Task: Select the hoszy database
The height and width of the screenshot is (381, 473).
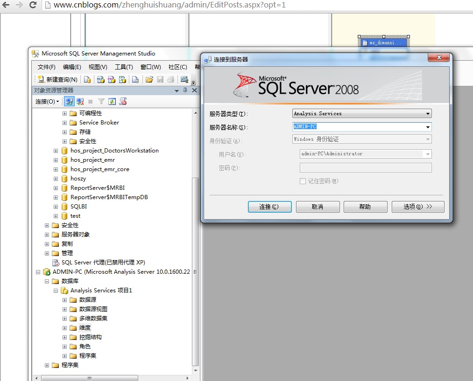Action: [78, 179]
